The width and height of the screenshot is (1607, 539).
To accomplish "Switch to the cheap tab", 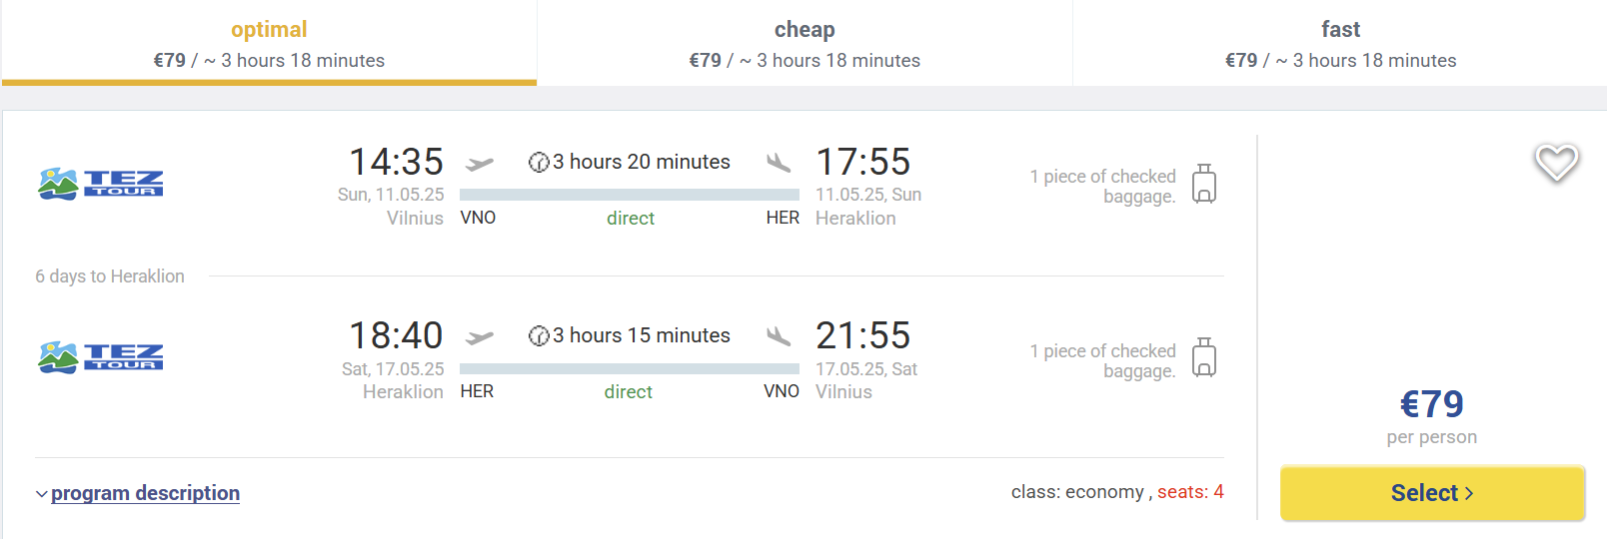I will point(804,43).
